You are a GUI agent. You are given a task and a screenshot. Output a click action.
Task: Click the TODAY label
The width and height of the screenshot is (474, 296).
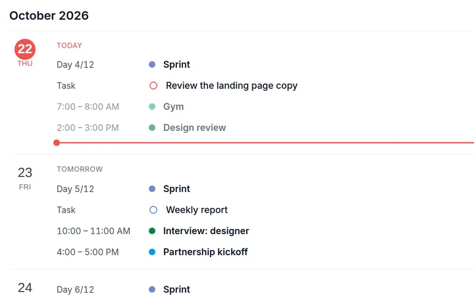click(x=69, y=45)
